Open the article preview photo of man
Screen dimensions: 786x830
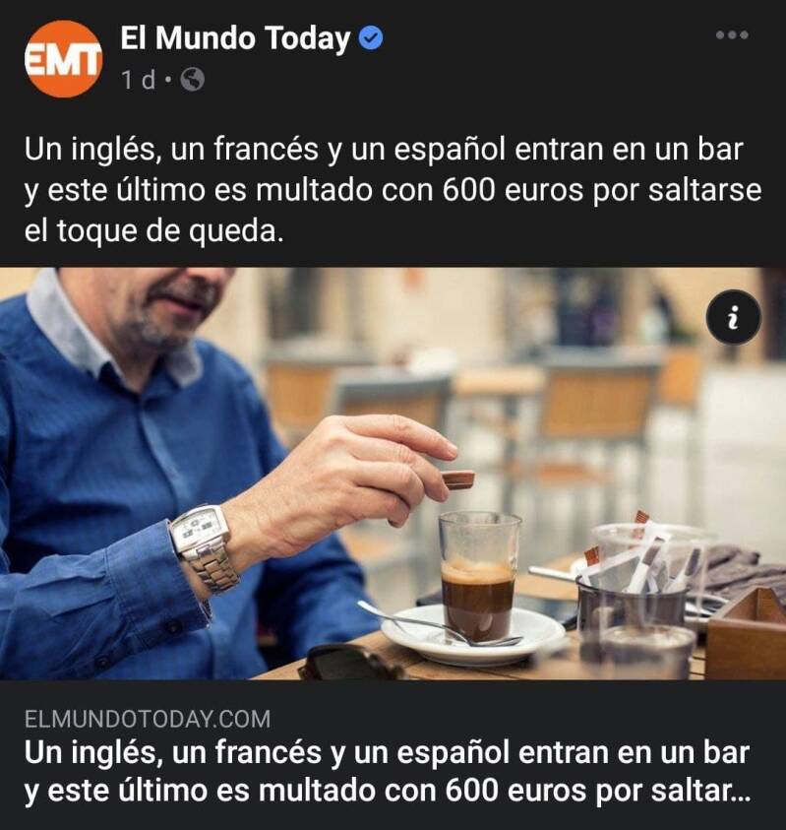click(x=393, y=474)
